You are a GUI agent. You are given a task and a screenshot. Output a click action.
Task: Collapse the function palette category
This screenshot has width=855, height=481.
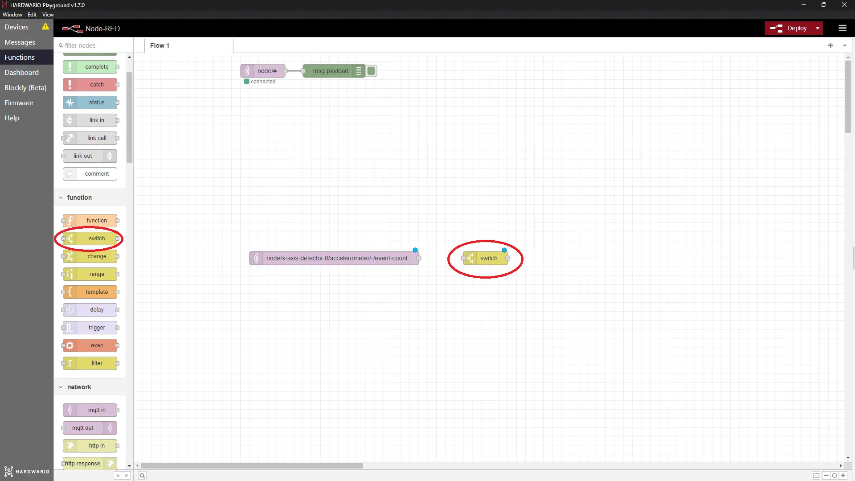61,197
